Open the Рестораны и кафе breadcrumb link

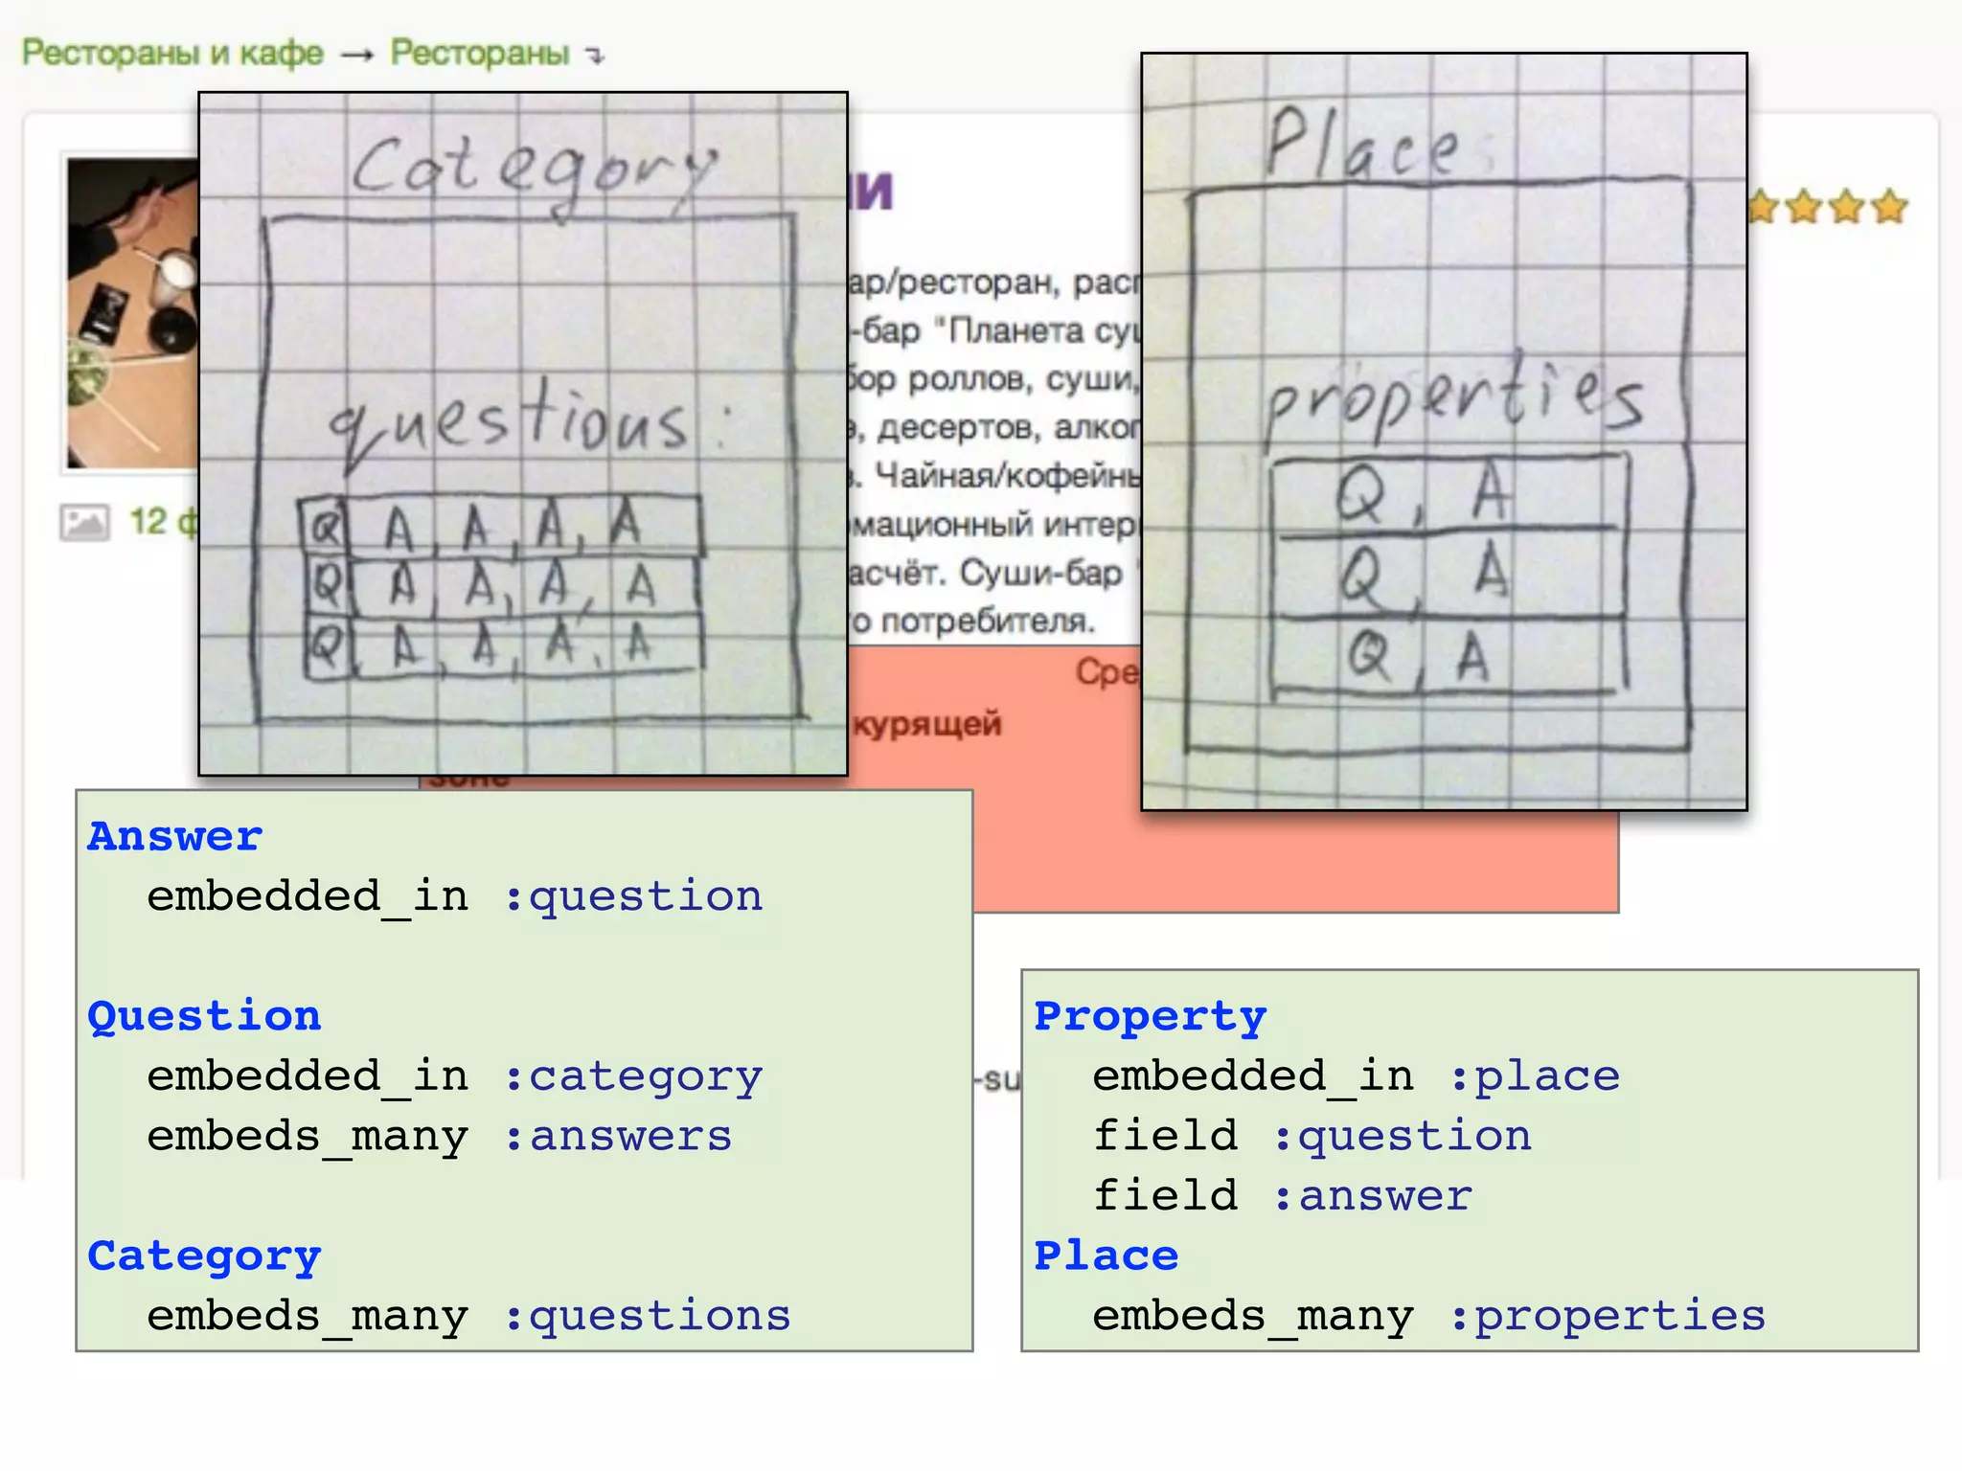point(172,53)
